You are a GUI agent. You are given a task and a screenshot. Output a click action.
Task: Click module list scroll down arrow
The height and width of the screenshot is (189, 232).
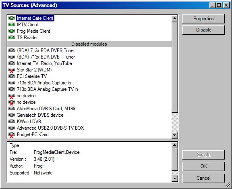click(174, 135)
